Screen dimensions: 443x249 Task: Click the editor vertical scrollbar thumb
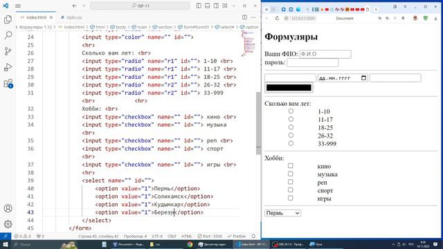click(258, 123)
